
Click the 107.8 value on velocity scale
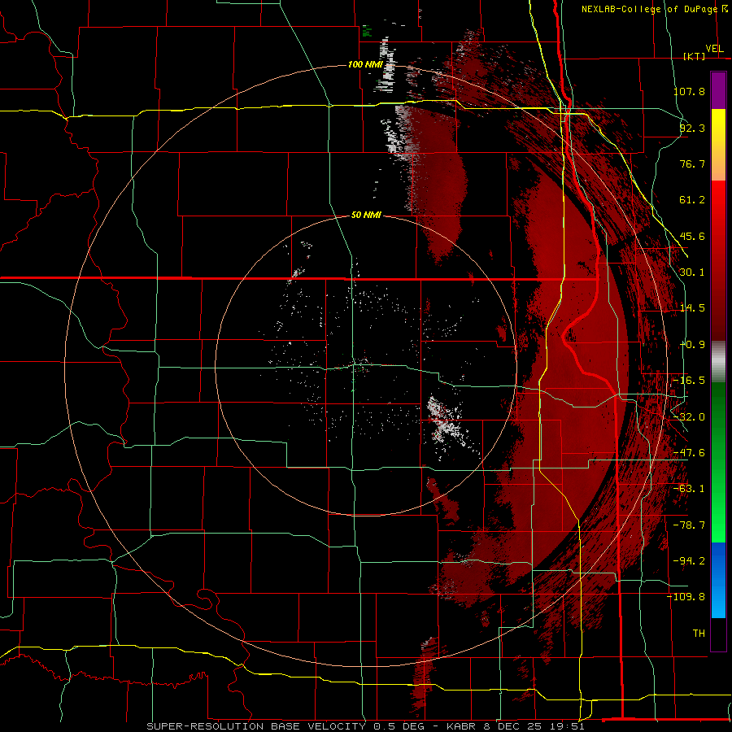(x=689, y=91)
